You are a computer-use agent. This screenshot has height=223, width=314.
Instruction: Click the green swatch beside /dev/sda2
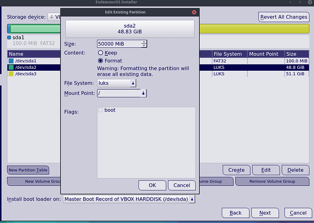click(11, 67)
